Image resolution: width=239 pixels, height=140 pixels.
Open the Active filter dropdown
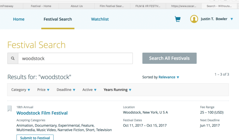[89, 90]
